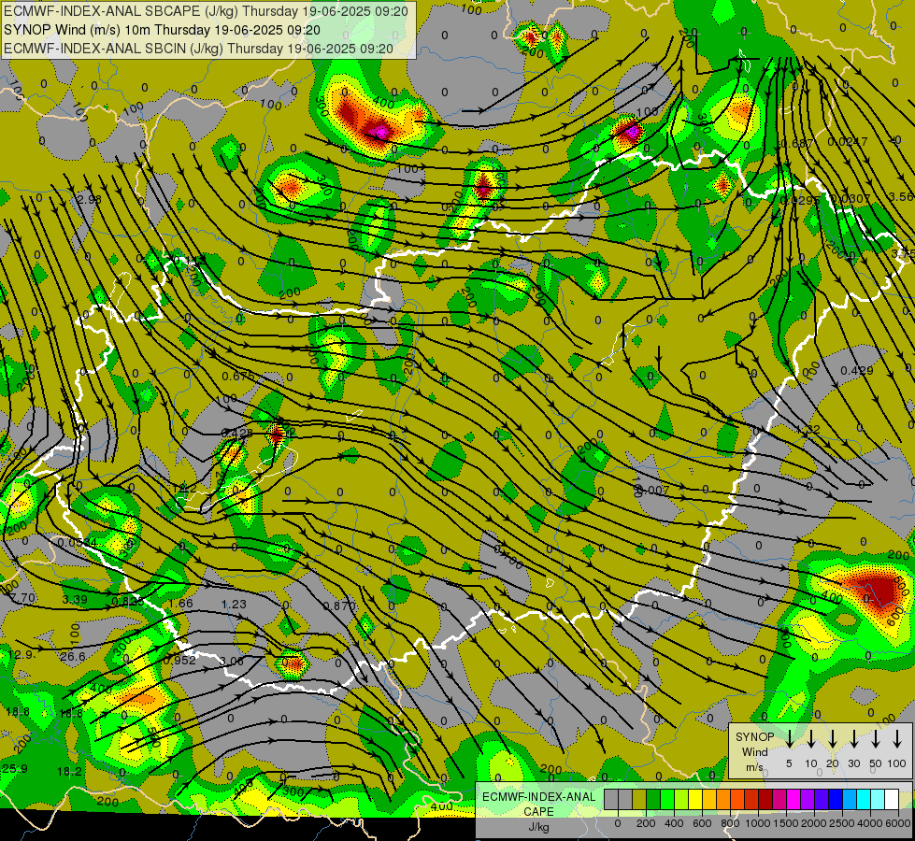915x841 pixels.
Task: Click the station value 0.0295 on map
Action: tap(801, 200)
